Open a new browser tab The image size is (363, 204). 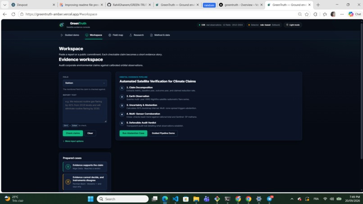click(318, 5)
